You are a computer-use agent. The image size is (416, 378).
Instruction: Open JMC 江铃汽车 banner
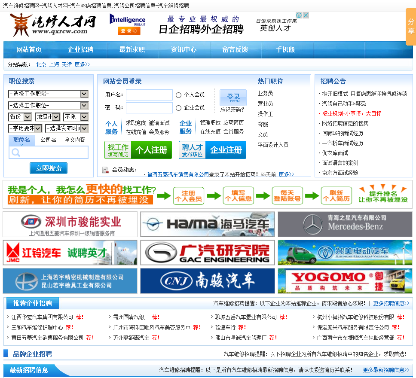[70, 253]
